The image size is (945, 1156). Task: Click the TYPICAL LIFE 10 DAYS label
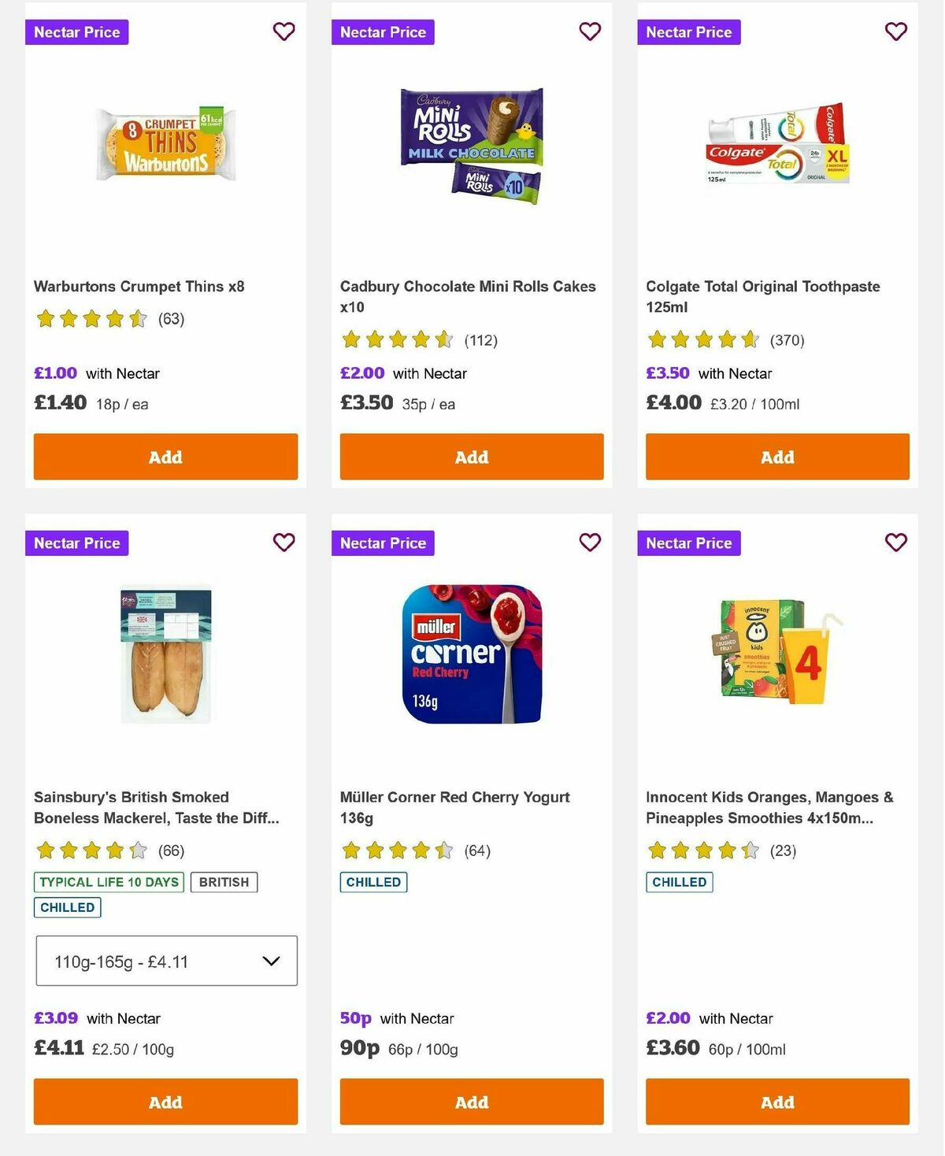coord(108,882)
